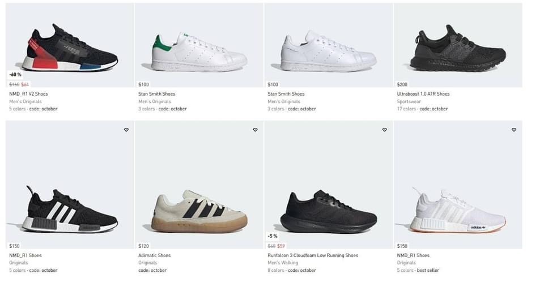Click the -5 % discount badge
The image size is (544, 286).
pyautogui.click(x=273, y=236)
